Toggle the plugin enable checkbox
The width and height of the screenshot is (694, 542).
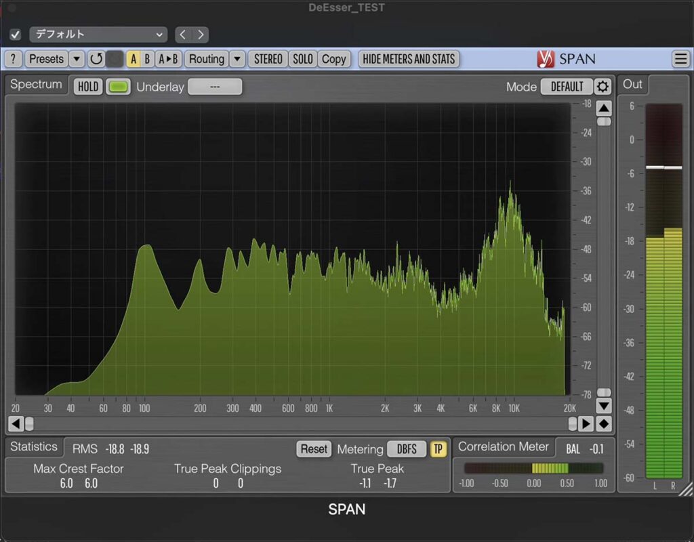pyautogui.click(x=16, y=35)
